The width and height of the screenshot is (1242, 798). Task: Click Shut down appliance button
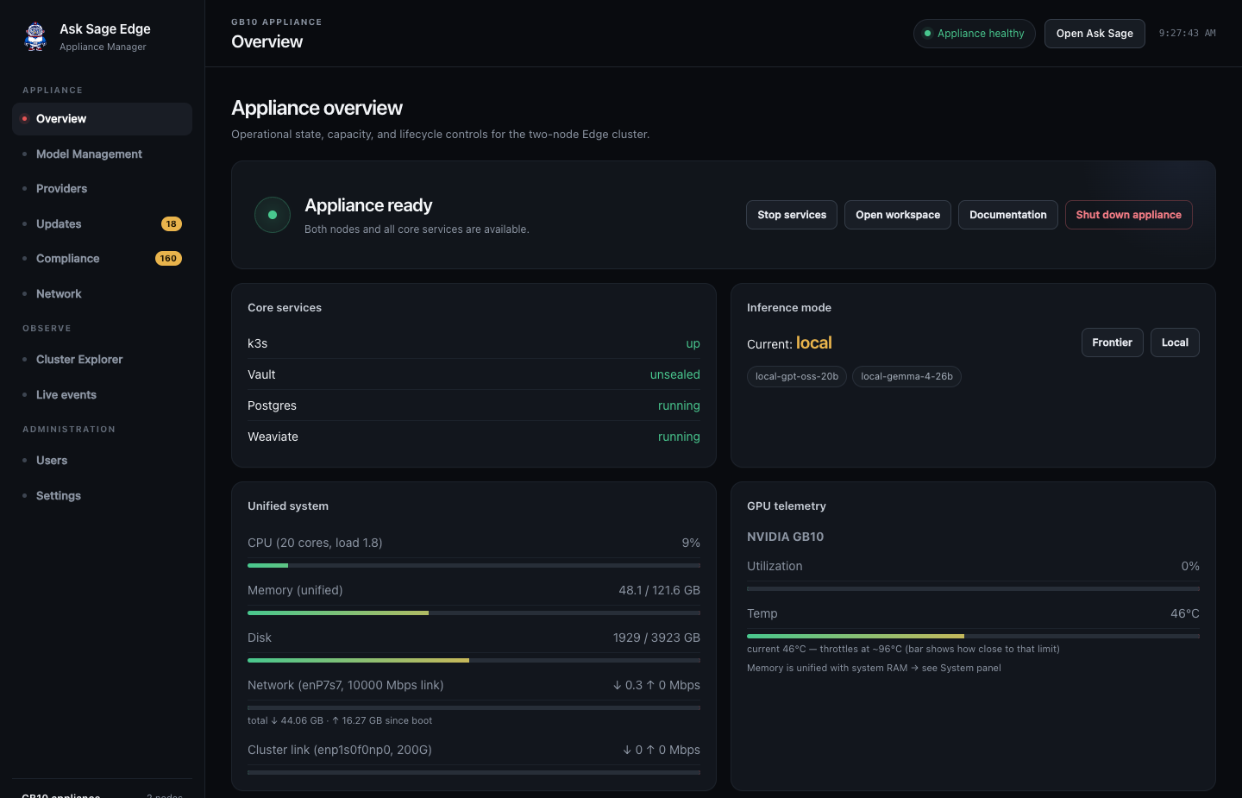coord(1129,215)
